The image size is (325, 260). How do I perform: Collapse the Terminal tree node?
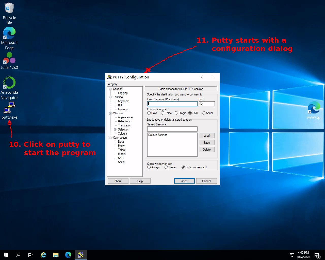(110, 97)
